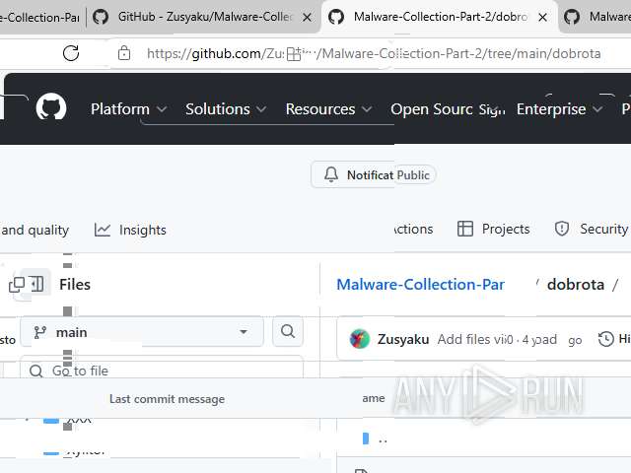Viewport: 631px width, 473px height.
Task: Click the browser address bar URL
Action: (x=374, y=53)
